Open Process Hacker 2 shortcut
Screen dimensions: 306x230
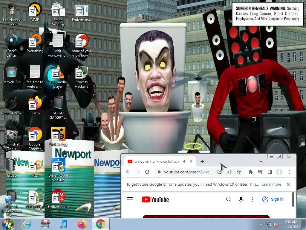(81, 77)
